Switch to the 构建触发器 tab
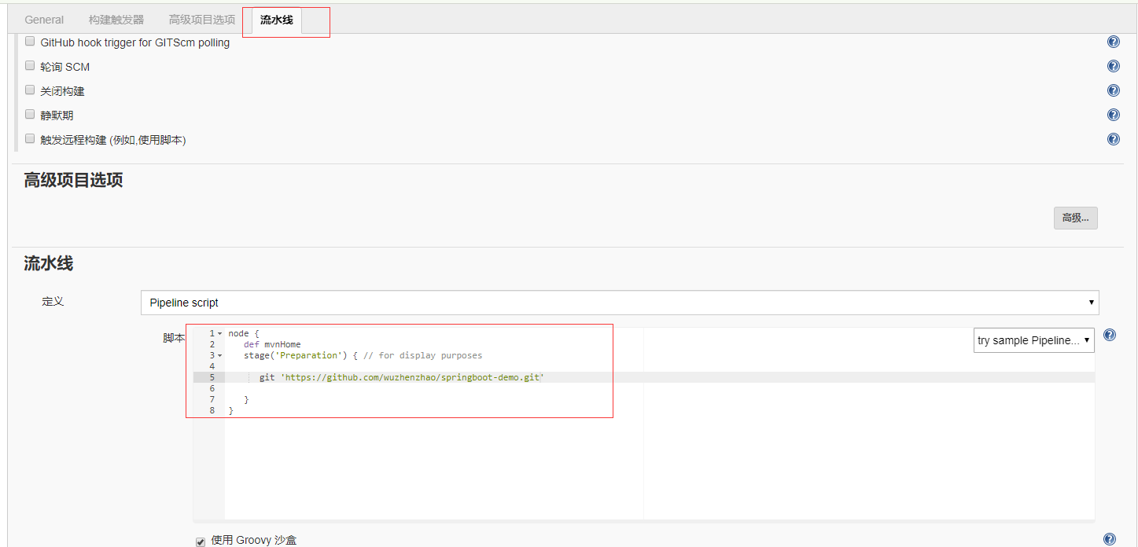1138x547 pixels. (116, 20)
